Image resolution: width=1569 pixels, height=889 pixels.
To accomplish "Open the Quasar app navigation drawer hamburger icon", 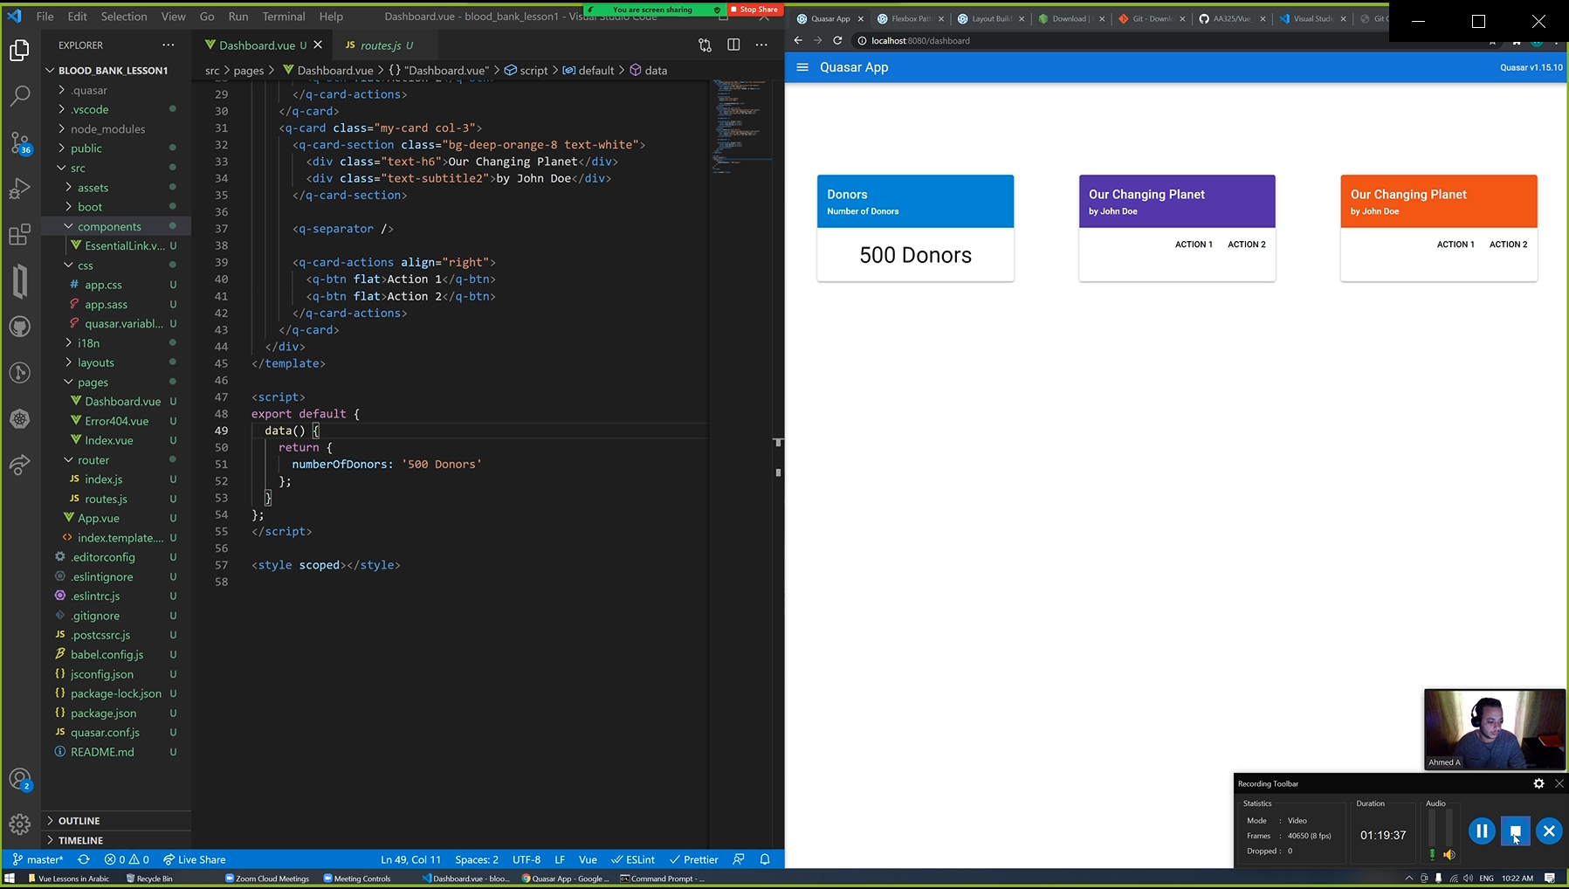I will [804, 67].
